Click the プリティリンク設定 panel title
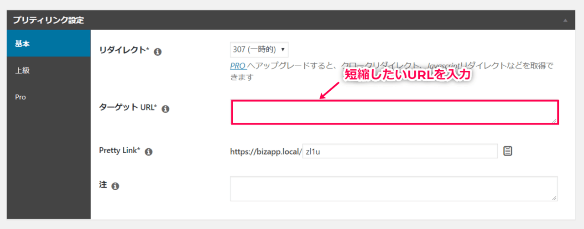 click(x=48, y=21)
